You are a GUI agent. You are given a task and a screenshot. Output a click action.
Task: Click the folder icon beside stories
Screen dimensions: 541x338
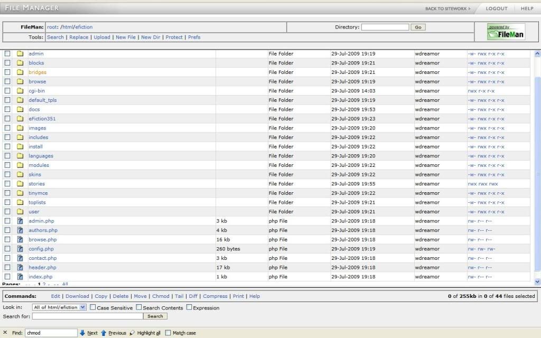pyautogui.click(x=20, y=184)
